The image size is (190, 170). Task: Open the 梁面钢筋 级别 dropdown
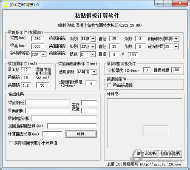(93, 46)
